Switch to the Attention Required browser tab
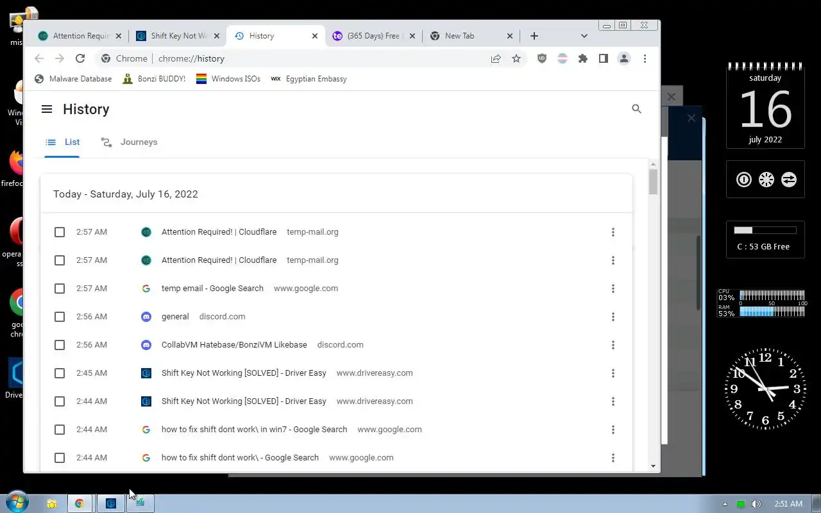821x513 pixels. [x=80, y=36]
